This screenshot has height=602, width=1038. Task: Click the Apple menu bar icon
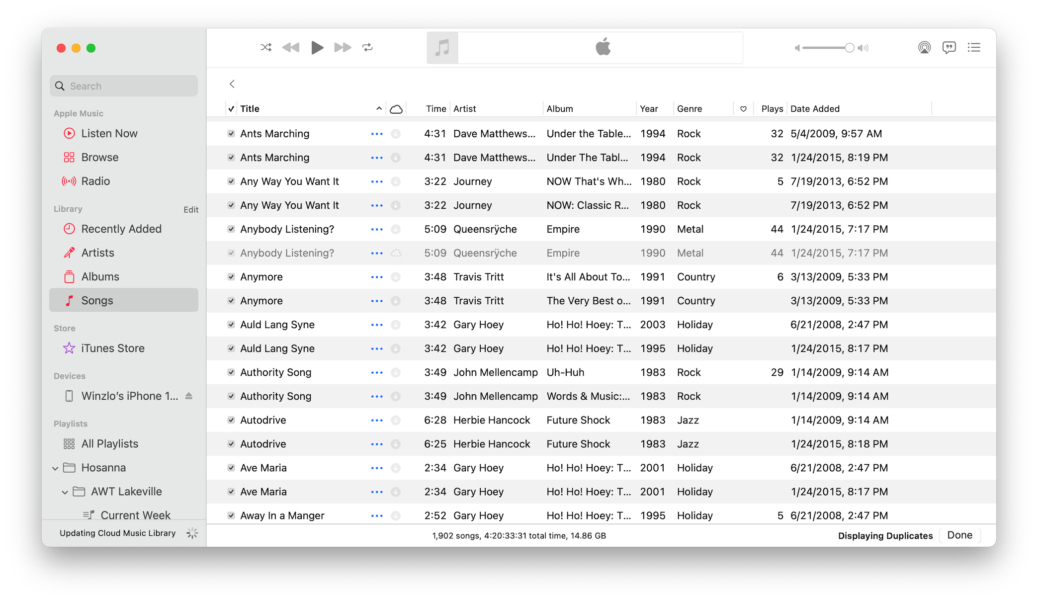602,48
